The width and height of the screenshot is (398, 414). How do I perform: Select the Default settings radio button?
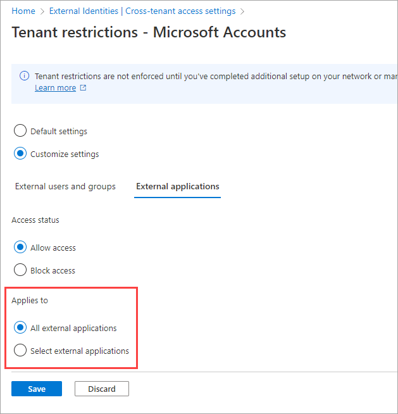pyautogui.click(x=20, y=131)
